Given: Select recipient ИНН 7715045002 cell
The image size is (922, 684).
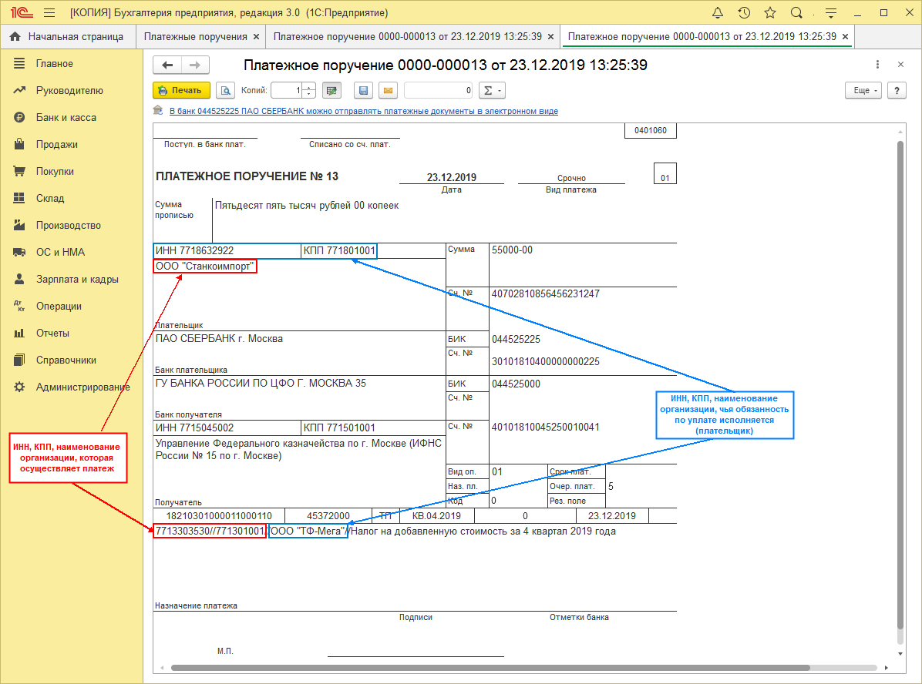Looking at the screenshot, I should point(227,427).
